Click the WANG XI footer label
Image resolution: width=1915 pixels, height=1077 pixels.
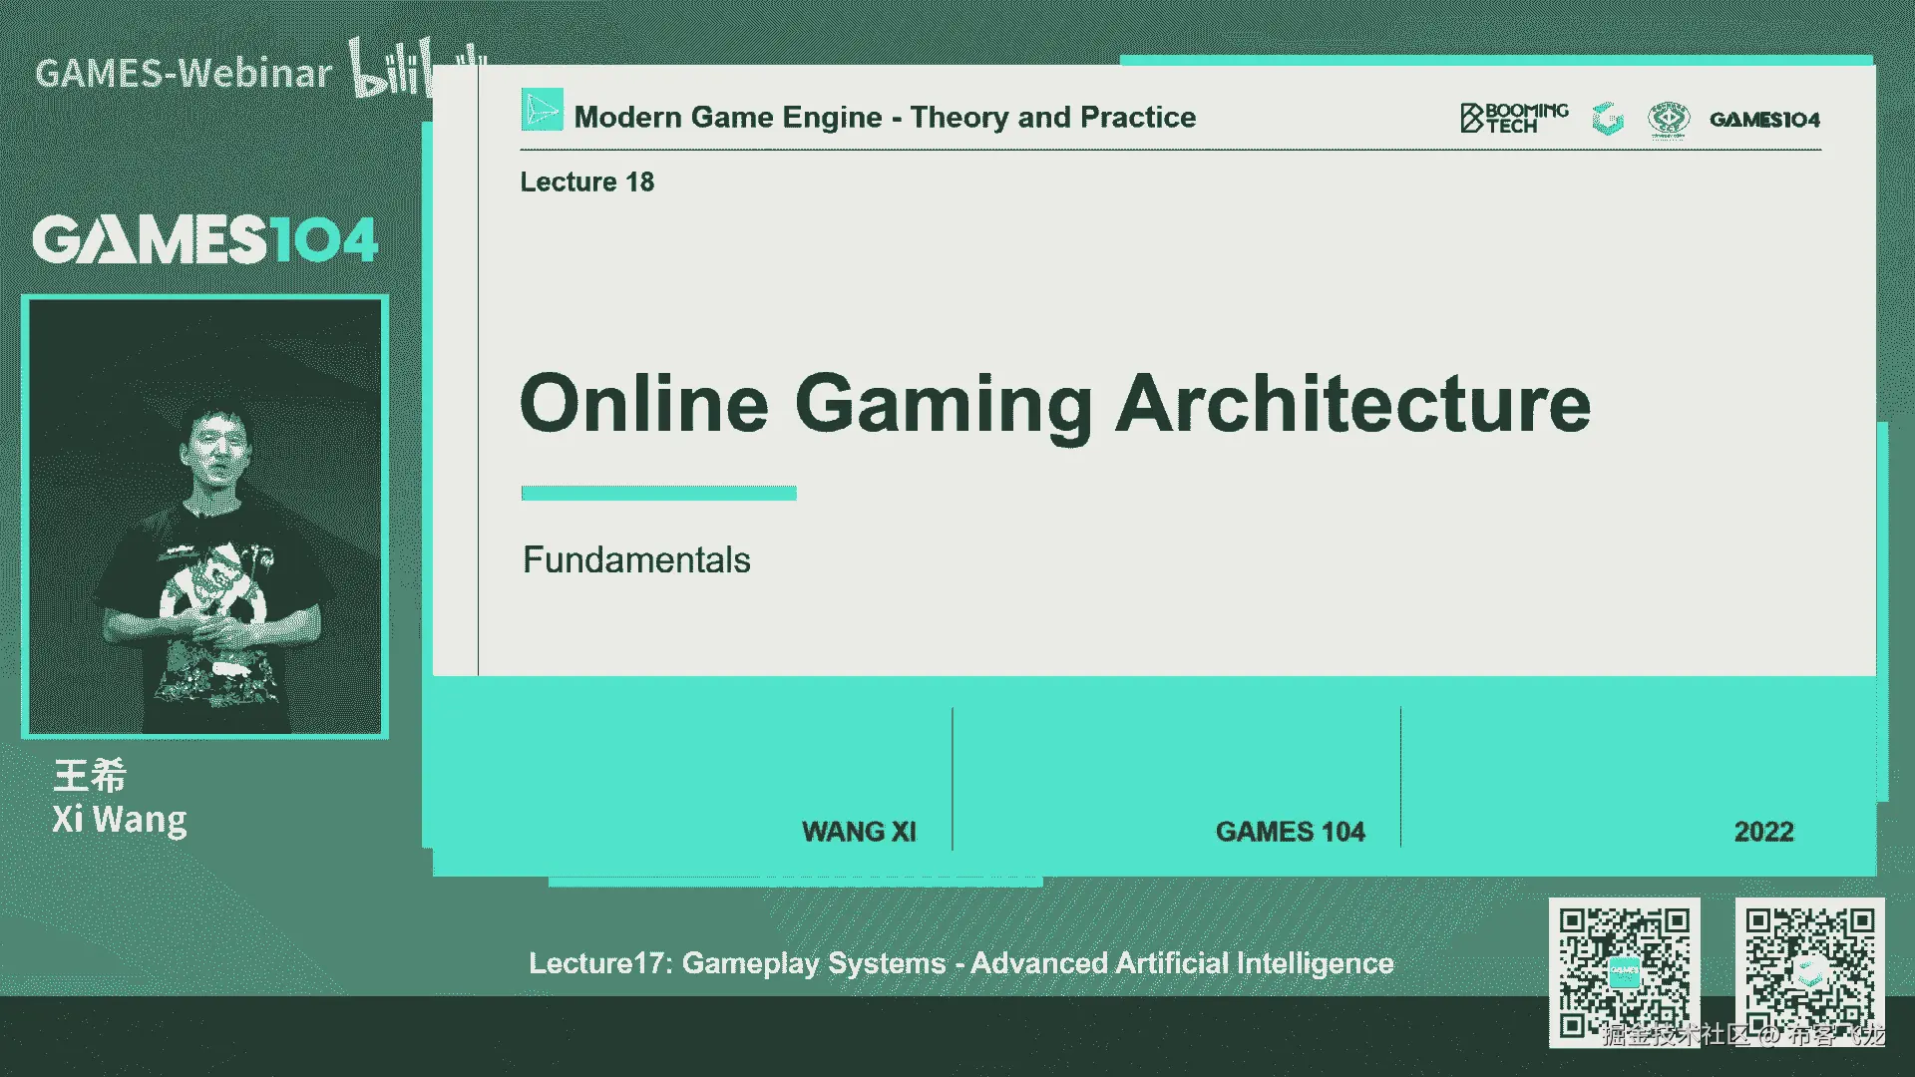point(858,832)
